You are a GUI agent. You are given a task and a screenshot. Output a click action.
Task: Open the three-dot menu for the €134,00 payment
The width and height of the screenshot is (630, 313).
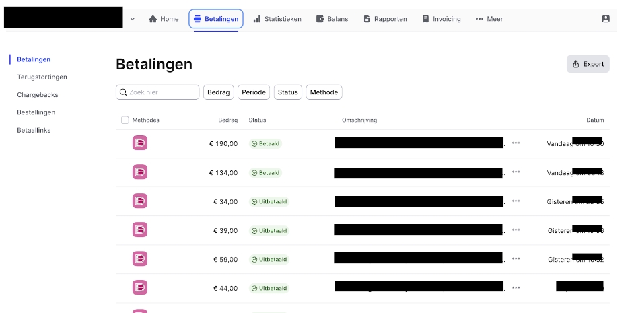(x=516, y=172)
